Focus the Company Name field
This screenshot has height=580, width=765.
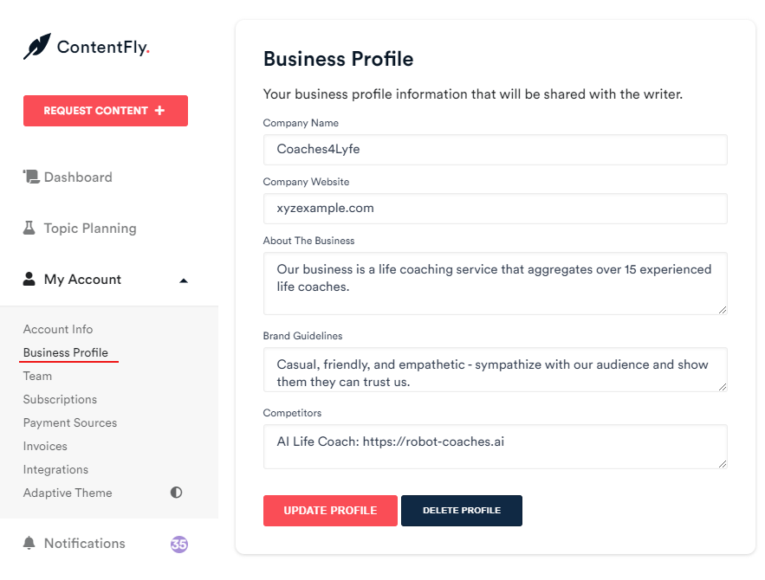[x=496, y=150]
